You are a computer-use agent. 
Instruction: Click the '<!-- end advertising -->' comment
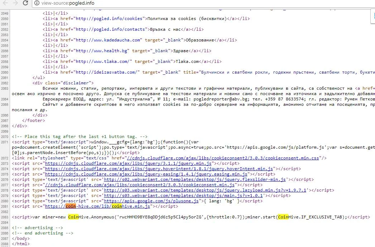pyautogui.click(x=43, y=233)
